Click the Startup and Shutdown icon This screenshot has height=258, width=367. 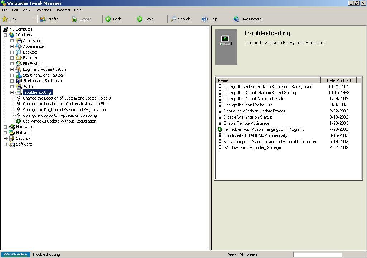(19, 81)
